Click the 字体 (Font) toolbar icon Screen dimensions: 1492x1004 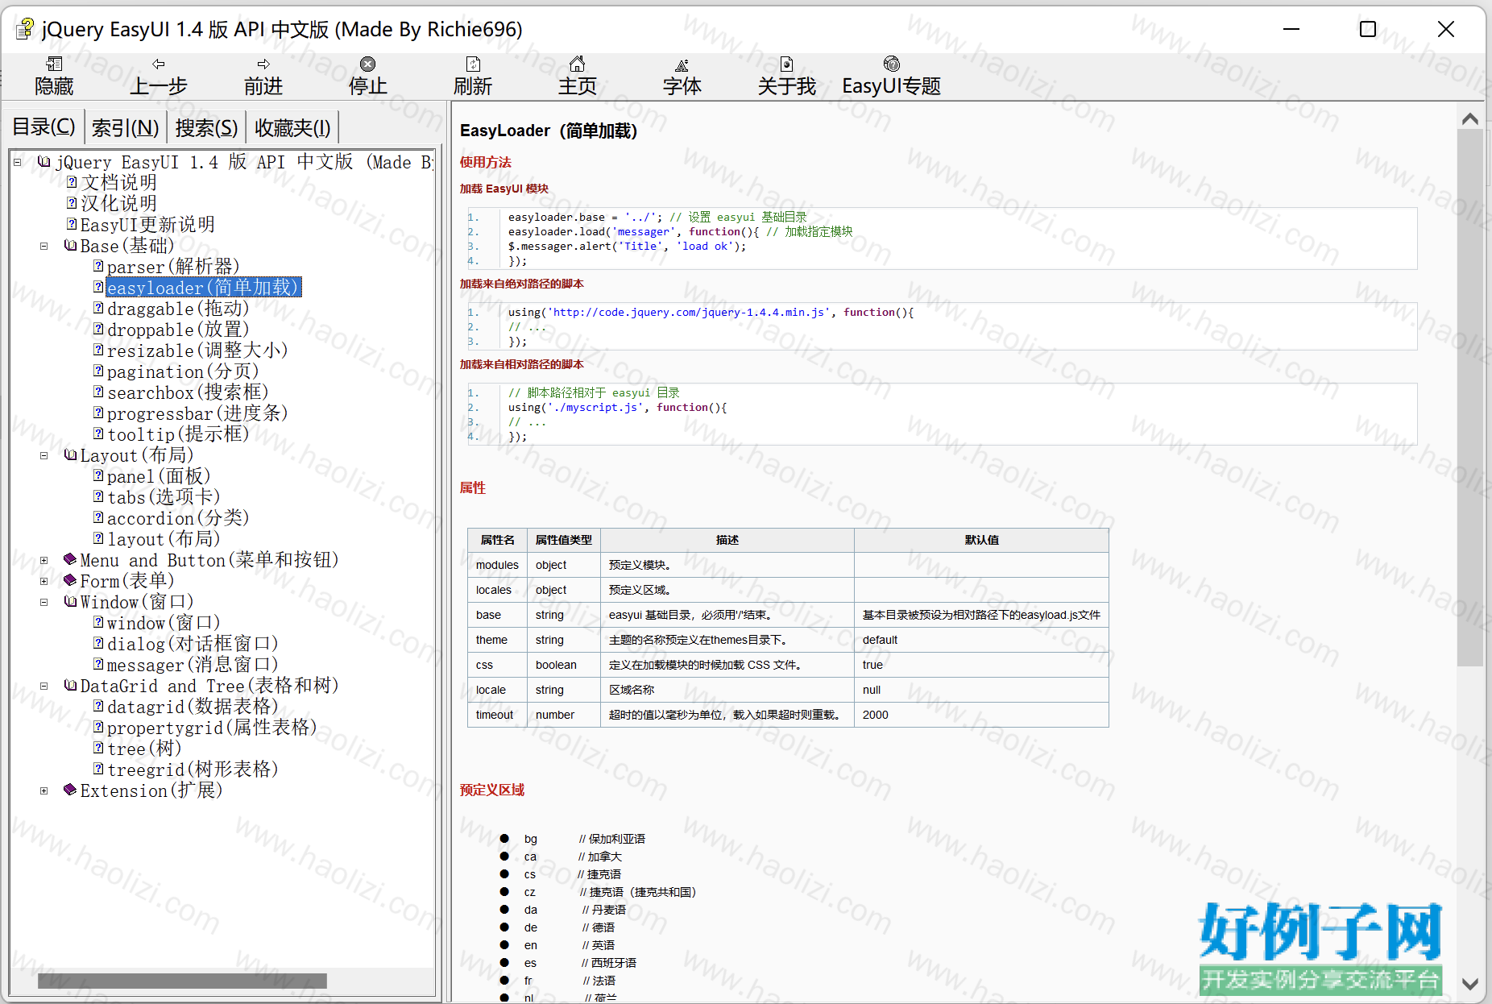(x=682, y=64)
